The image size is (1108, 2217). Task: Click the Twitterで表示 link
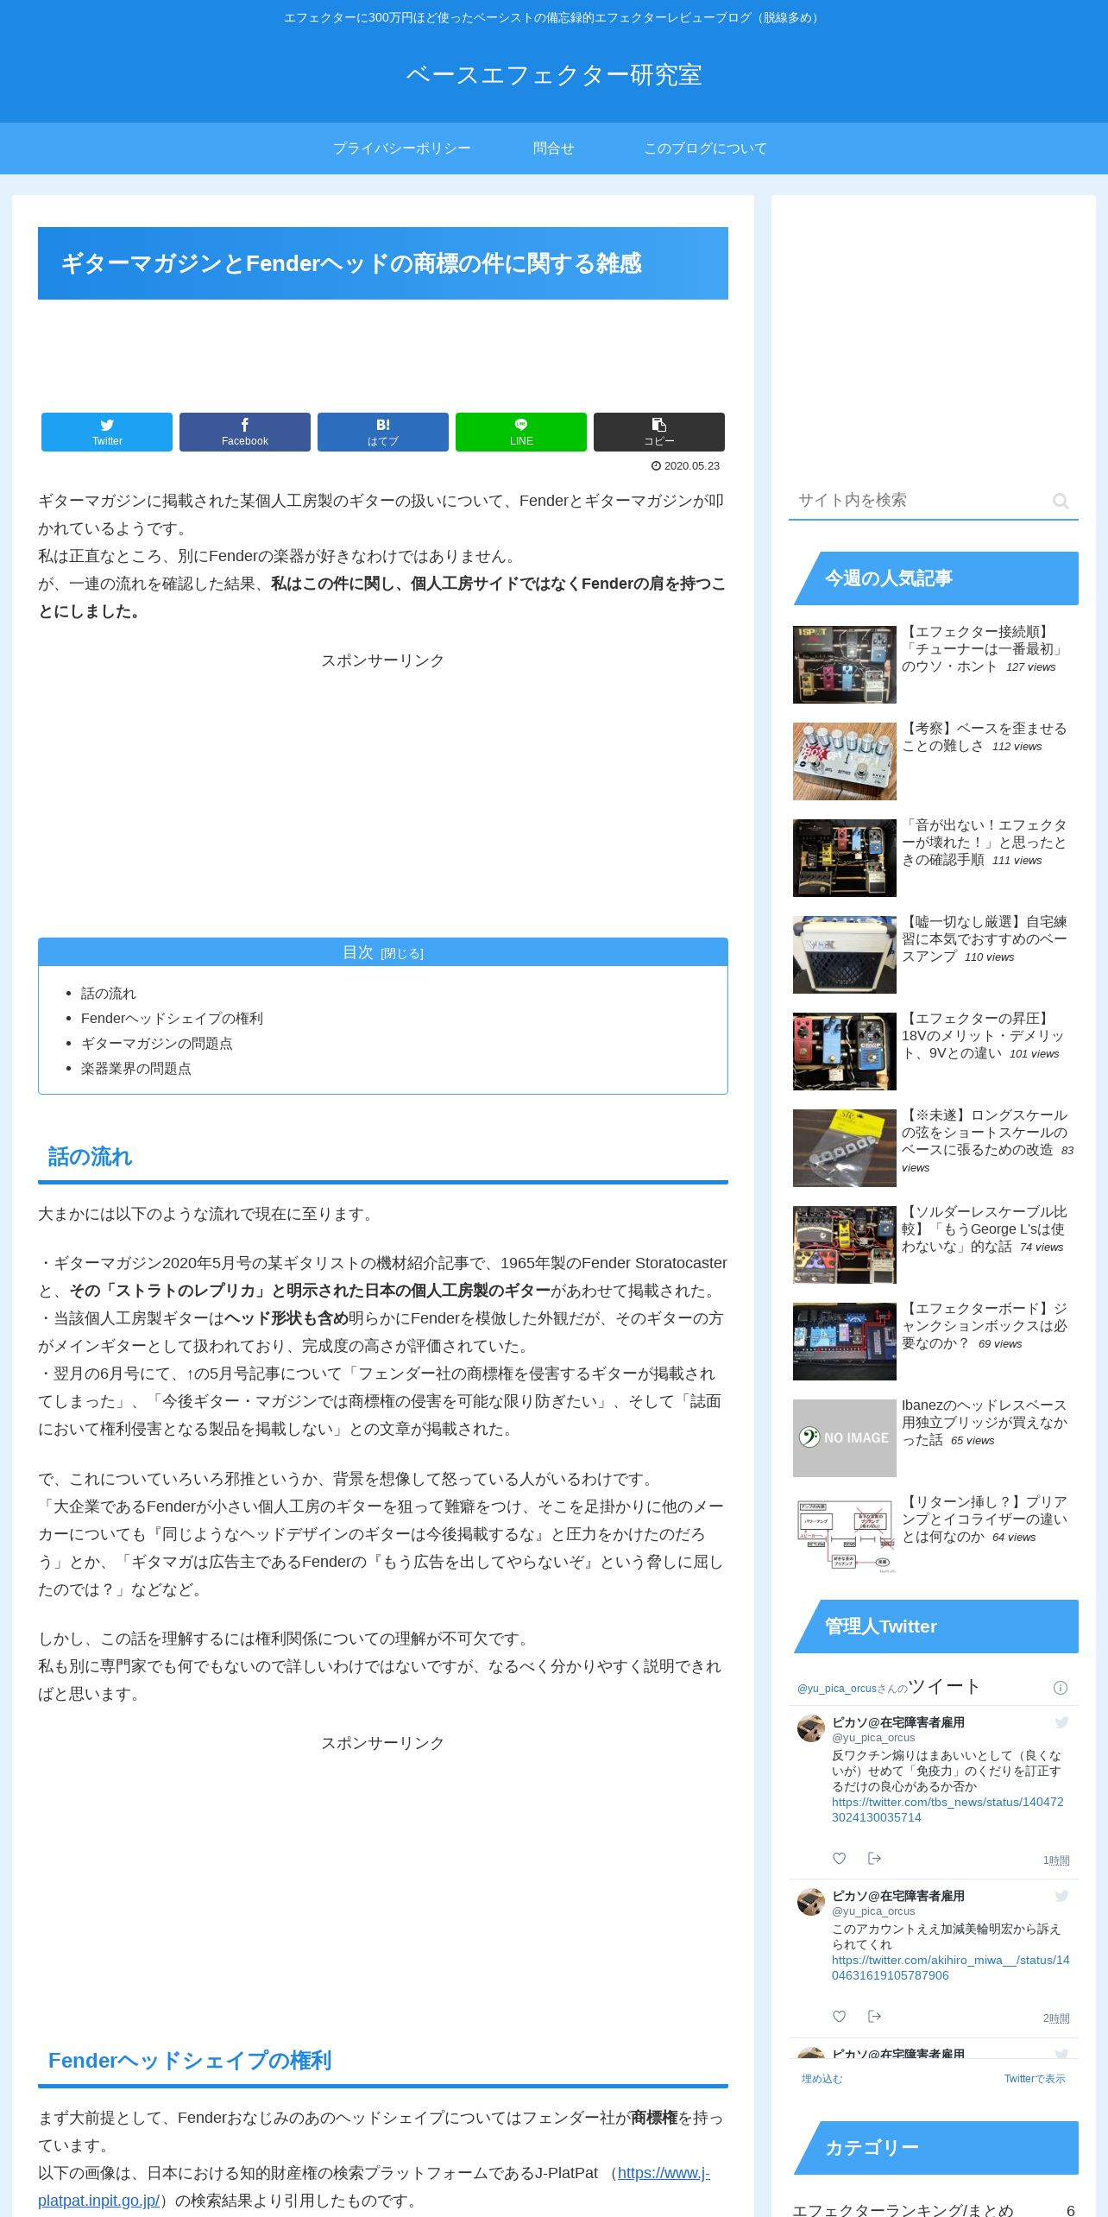pyautogui.click(x=1035, y=2079)
